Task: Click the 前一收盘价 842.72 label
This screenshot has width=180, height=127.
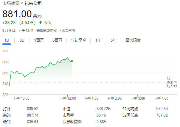Action: point(171,82)
